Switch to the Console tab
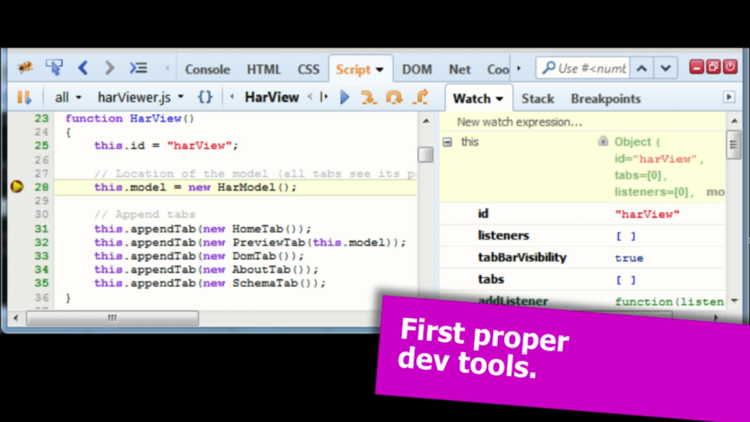 tap(207, 70)
